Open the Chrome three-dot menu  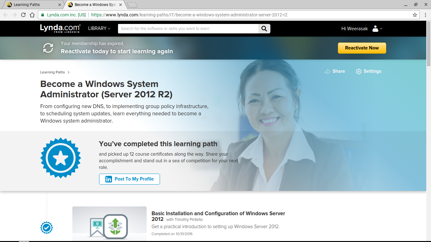[425, 15]
